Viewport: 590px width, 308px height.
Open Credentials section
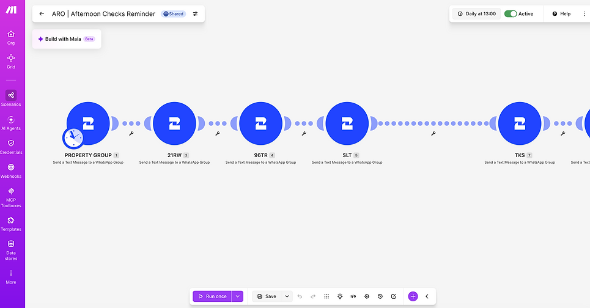coord(11,147)
